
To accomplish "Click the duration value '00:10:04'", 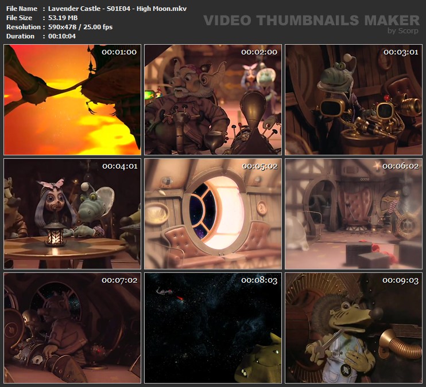I will [x=62, y=36].
